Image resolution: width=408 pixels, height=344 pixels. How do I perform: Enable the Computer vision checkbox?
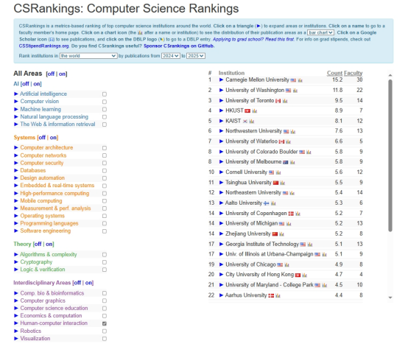(x=105, y=102)
